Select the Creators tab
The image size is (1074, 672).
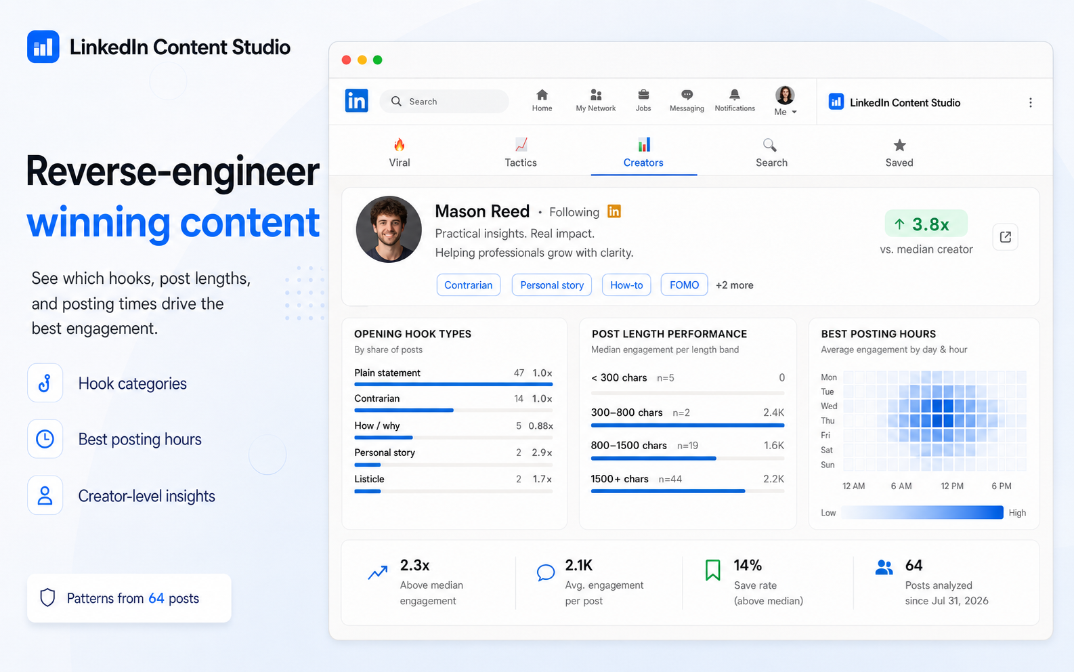click(643, 152)
